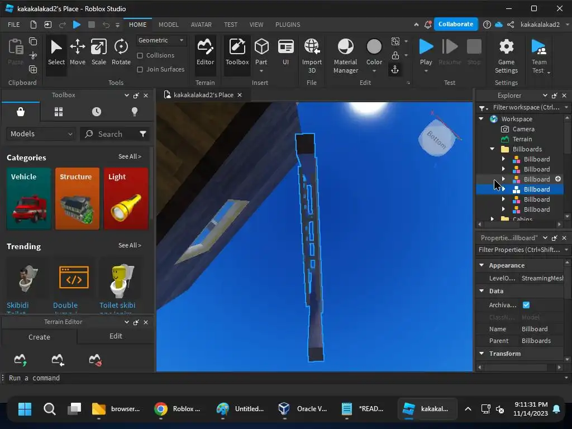The width and height of the screenshot is (572, 429).
Task: Open the Light category card
Action: [126, 199]
